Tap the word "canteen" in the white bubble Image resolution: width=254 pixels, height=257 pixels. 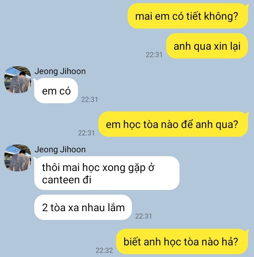click(61, 180)
